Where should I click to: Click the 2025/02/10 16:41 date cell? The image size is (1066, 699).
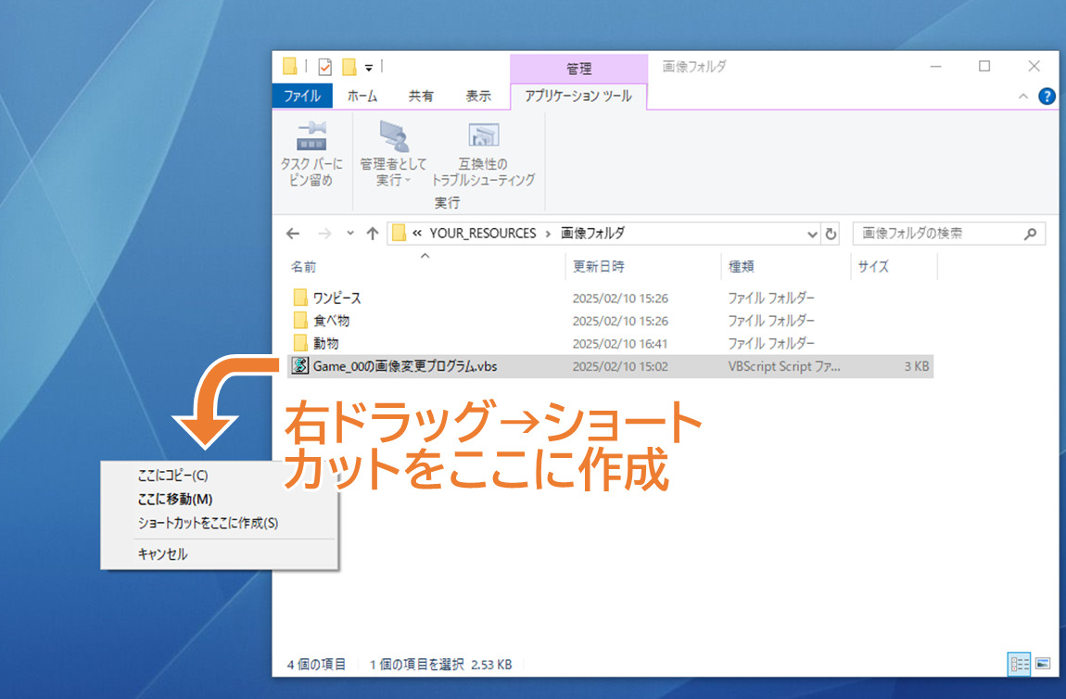click(x=620, y=343)
